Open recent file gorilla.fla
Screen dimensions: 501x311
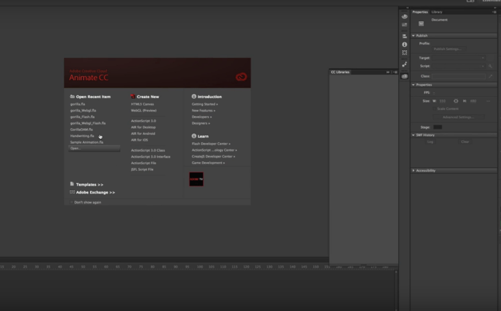[x=77, y=104]
